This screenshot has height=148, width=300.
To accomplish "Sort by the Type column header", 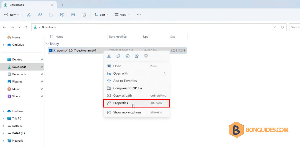I will (145, 36).
